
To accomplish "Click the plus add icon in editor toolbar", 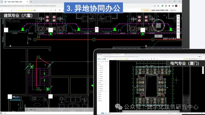I will [x=51, y=10].
